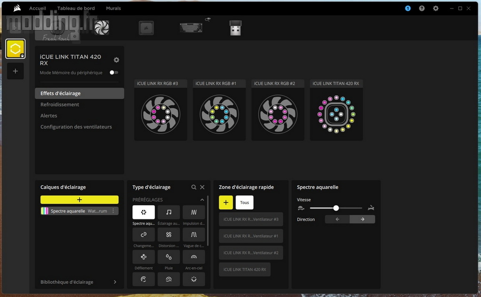Add a new lighting layer
This screenshot has height=297, width=481.
(x=79, y=200)
